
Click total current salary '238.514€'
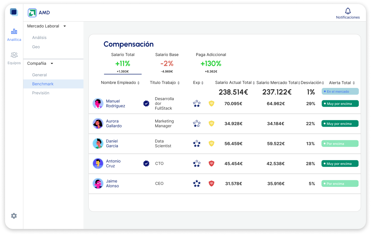click(233, 92)
